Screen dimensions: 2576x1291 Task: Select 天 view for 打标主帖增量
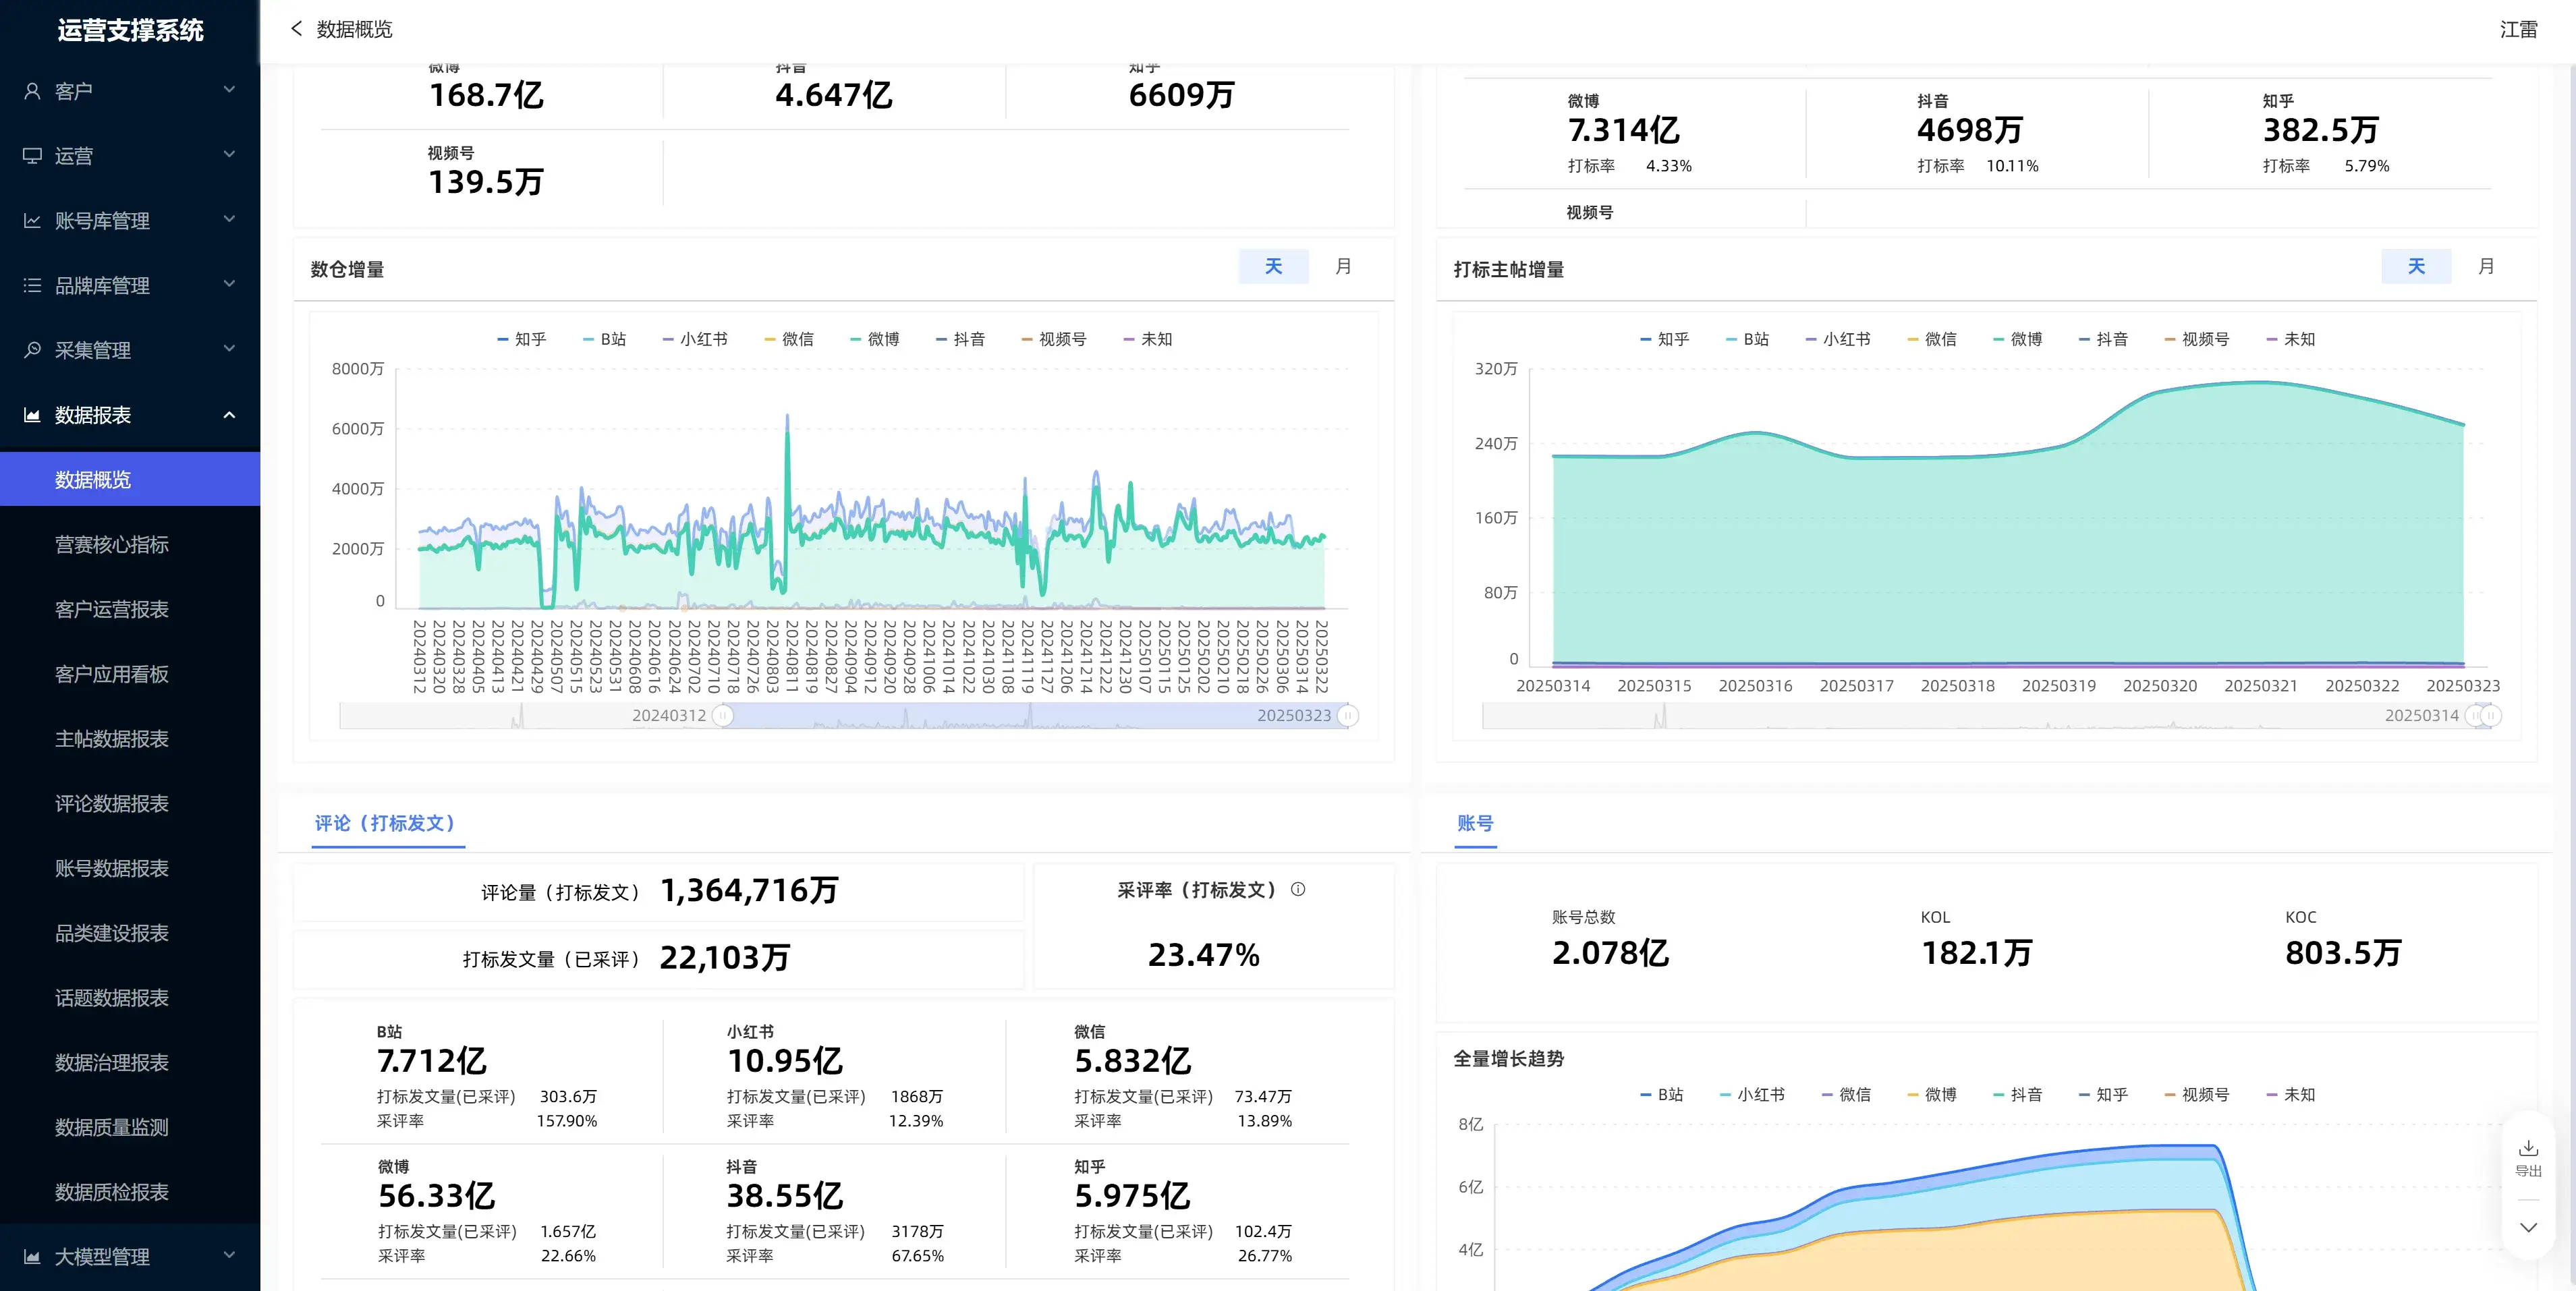[2416, 266]
